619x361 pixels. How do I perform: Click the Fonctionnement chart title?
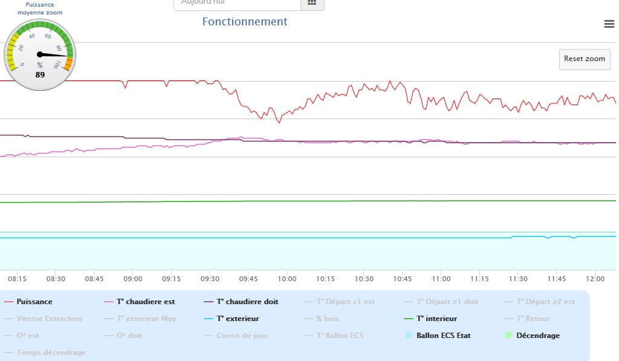(245, 22)
